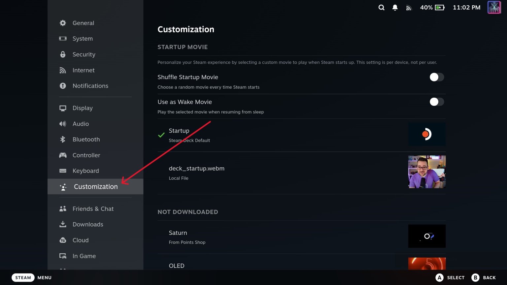The image size is (507, 285).
Task: Click the OLED movie thumbnail
Action: (x=427, y=264)
